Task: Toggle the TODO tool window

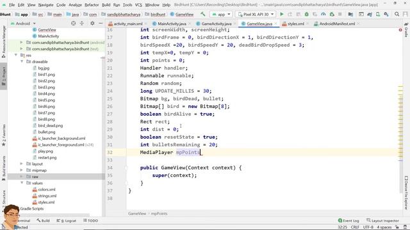Action: (90, 220)
